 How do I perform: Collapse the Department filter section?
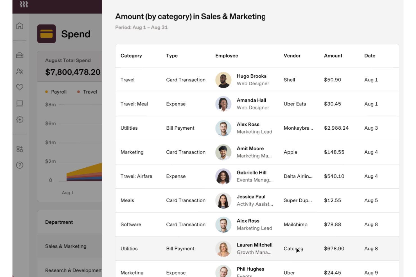[59, 222]
